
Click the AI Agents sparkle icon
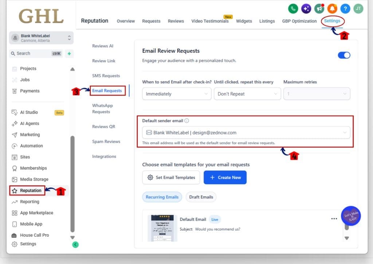[x=15, y=123]
